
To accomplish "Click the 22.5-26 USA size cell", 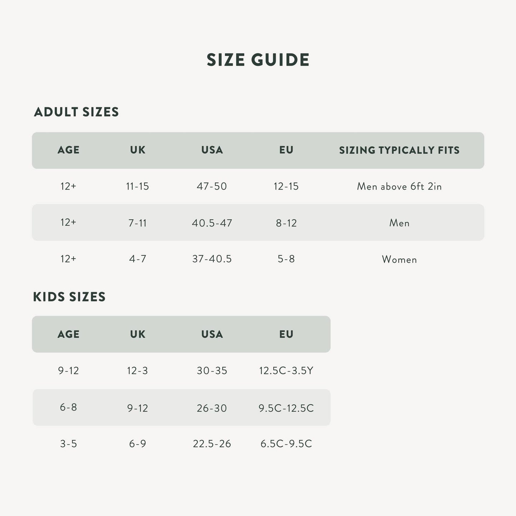I will [212, 444].
